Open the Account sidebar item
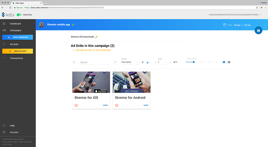The width and height of the screenshot is (268, 147). click(x=14, y=132)
